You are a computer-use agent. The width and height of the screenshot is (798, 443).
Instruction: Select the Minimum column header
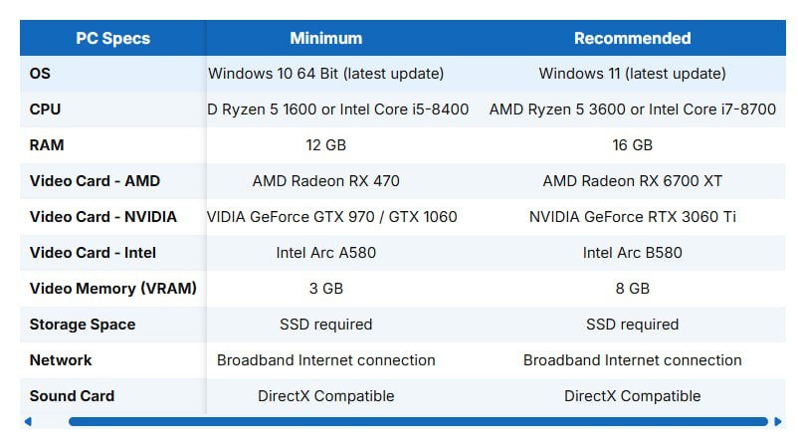[x=326, y=38]
